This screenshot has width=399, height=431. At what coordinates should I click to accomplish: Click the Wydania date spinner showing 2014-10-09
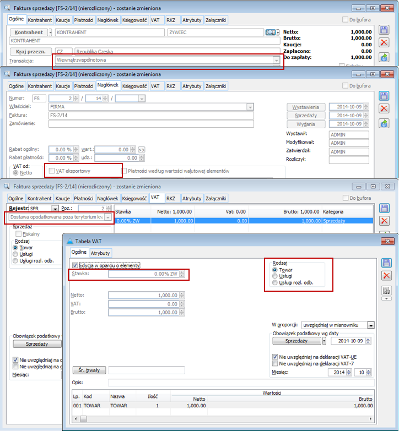(x=366, y=124)
